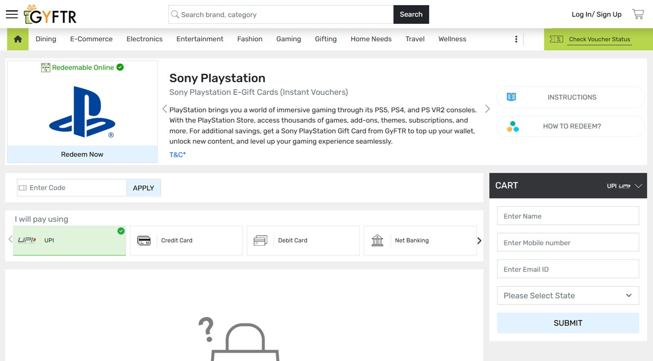653x361 pixels.
Task: Select Debit Card payment option
Action: (x=303, y=241)
